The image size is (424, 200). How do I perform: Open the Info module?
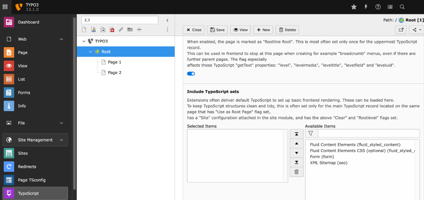click(35, 106)
